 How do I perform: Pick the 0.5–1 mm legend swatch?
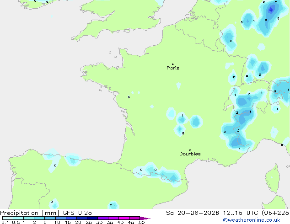point(18,218)
